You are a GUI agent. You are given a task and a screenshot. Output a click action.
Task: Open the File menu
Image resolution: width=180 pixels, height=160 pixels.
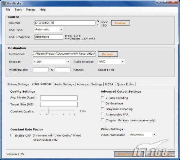(x=8, y=9)
